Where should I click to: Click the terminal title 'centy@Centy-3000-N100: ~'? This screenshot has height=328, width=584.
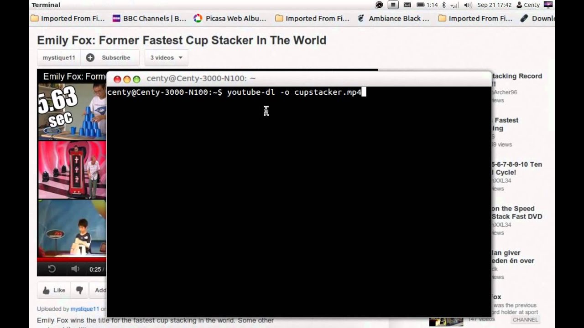pyautogui.click(x=201, y=79)
